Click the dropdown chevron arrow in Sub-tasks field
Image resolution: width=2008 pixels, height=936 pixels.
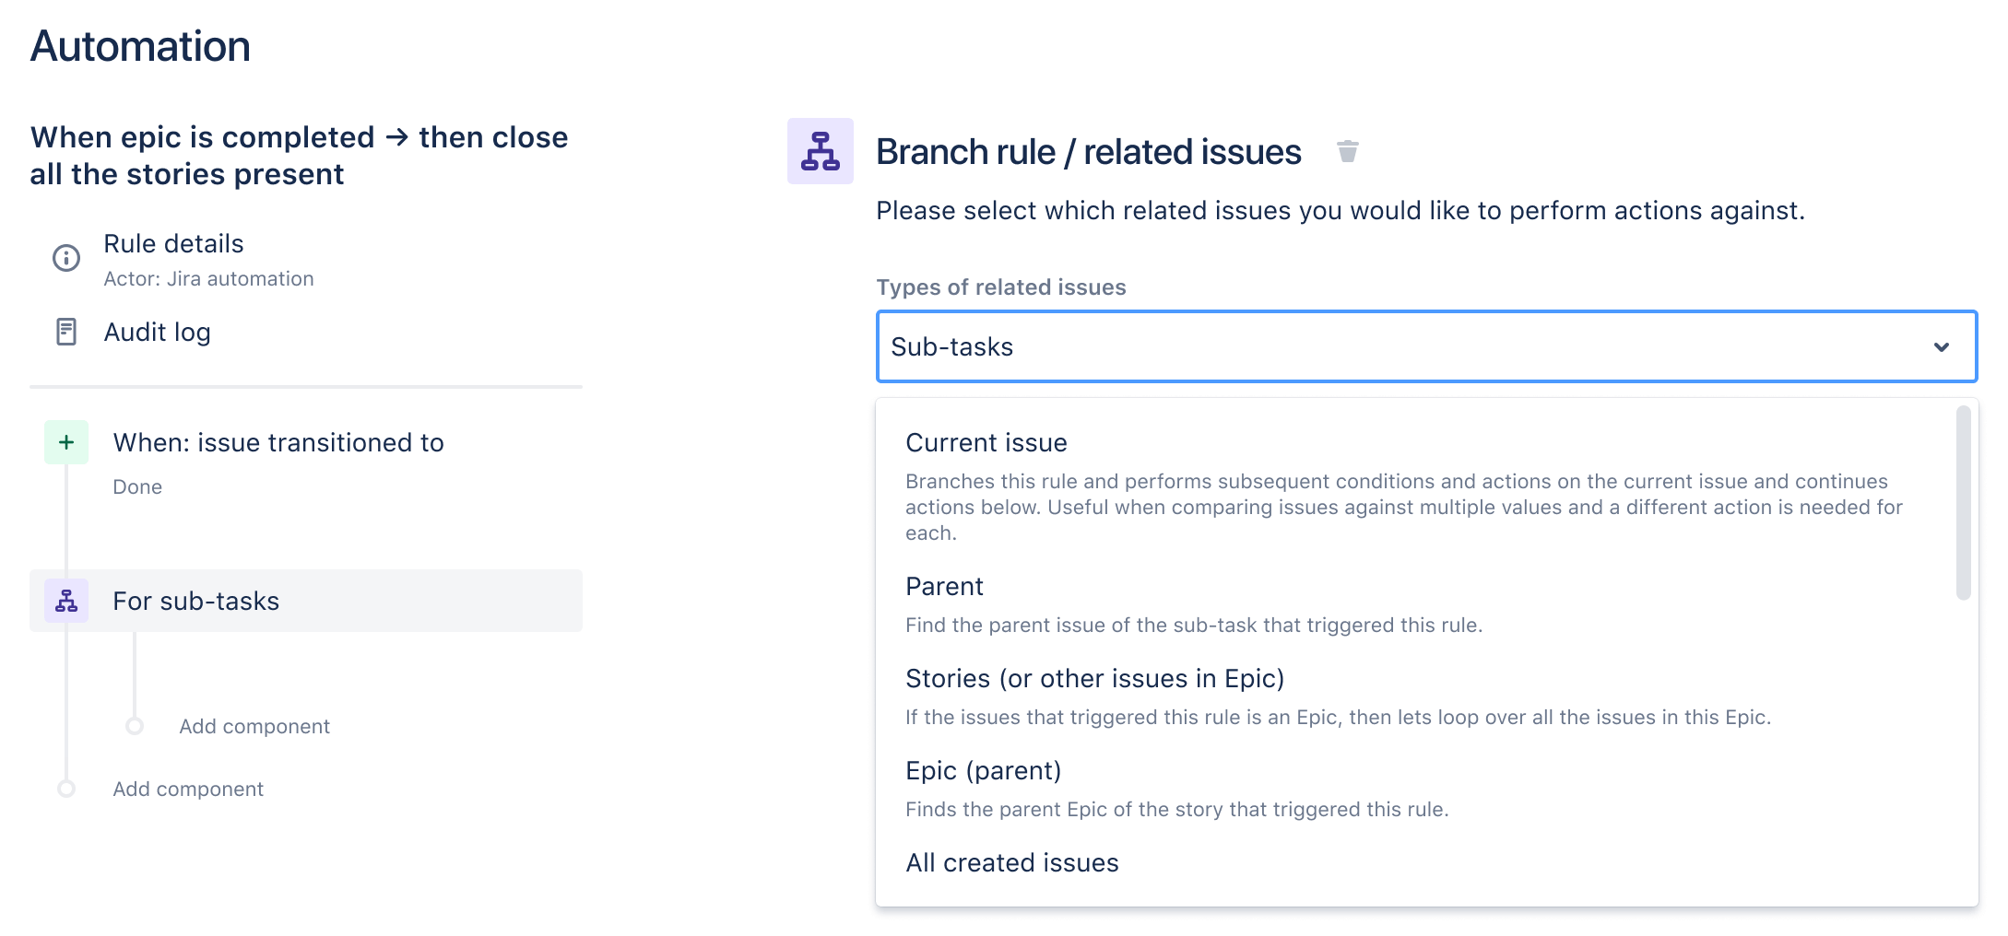[1941, 347]
